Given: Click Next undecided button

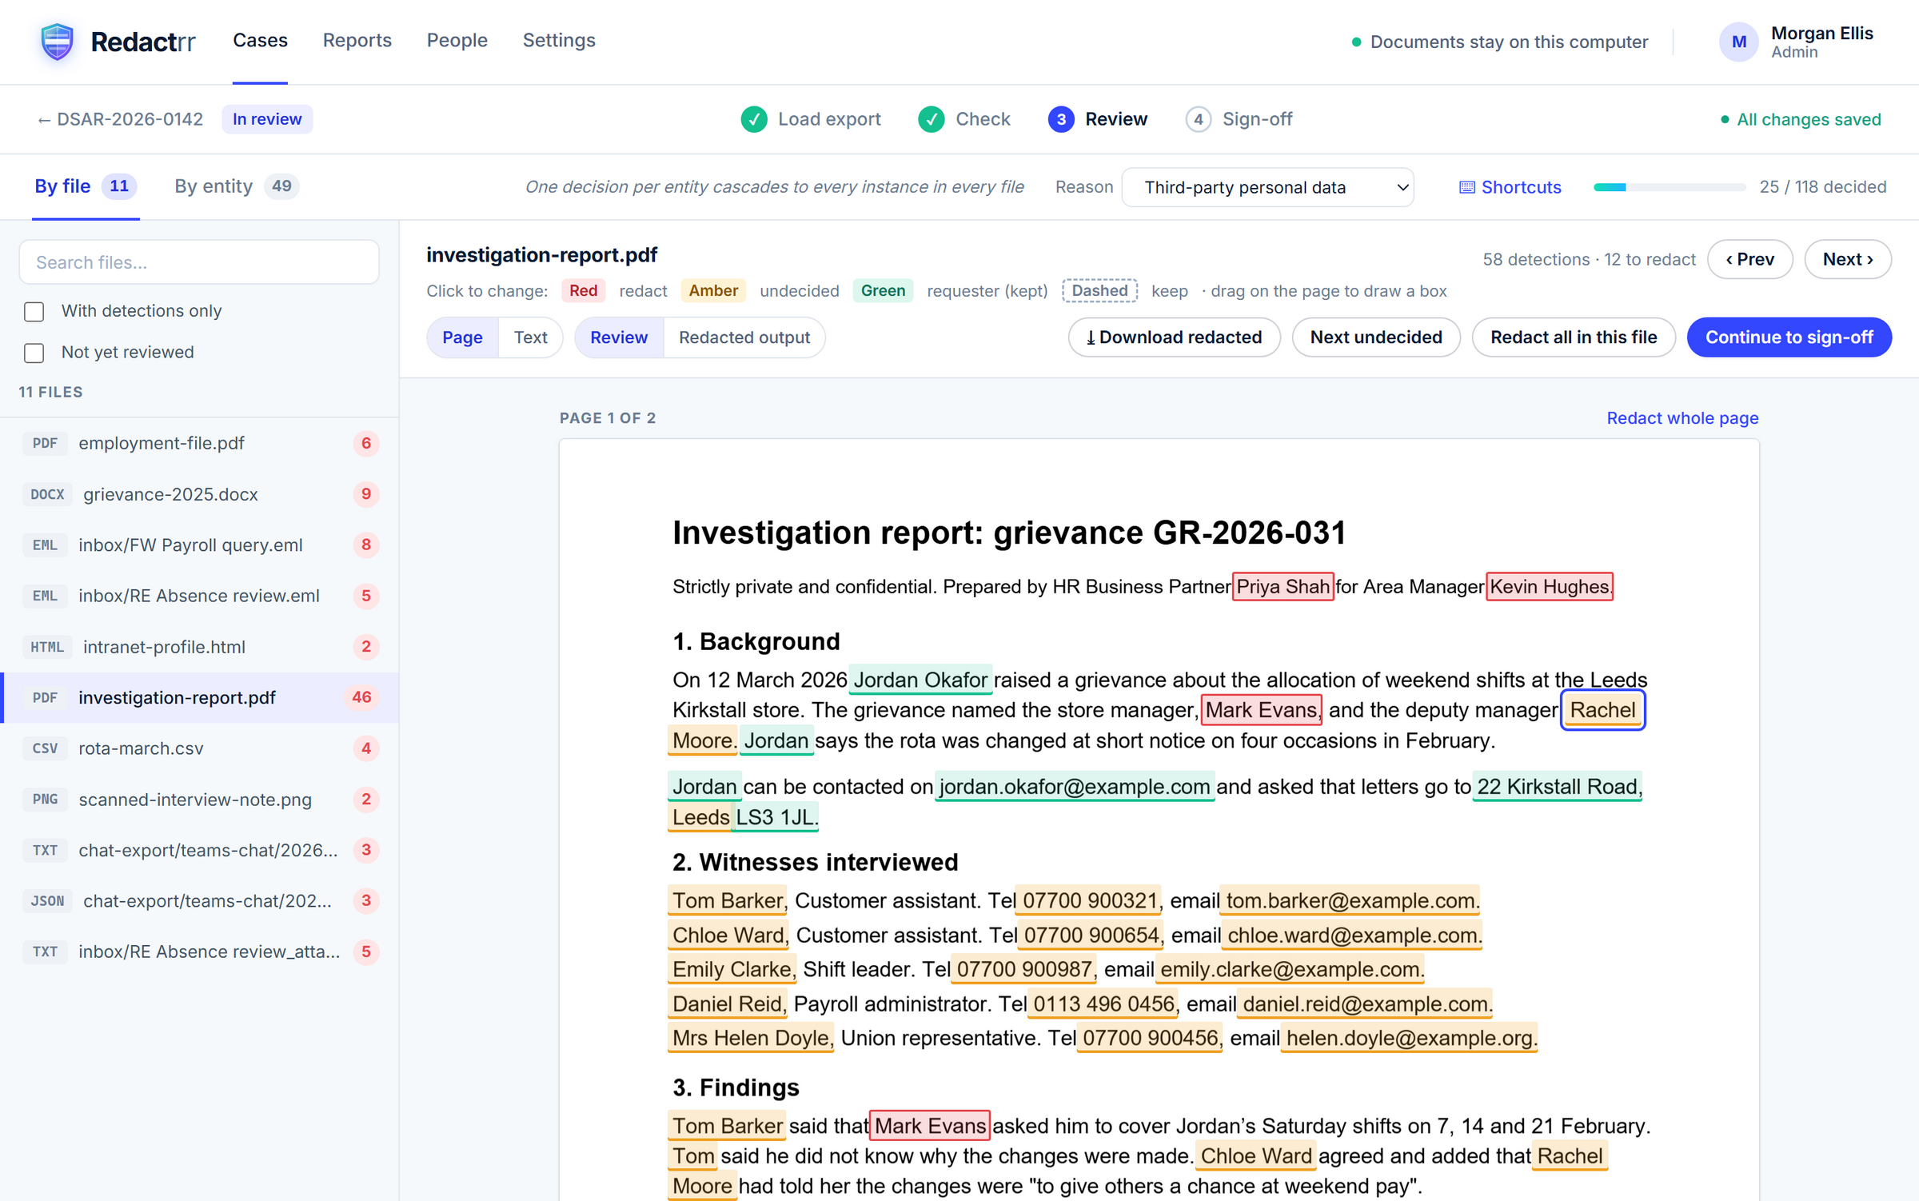Looking at the screenshot, I should tap(1375, 337).
